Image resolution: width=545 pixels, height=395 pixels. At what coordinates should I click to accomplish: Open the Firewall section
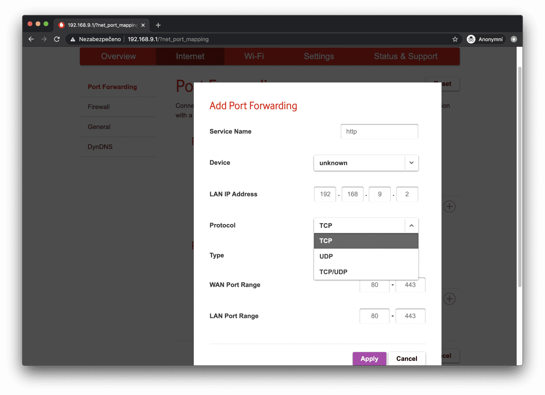coord(98,107)
